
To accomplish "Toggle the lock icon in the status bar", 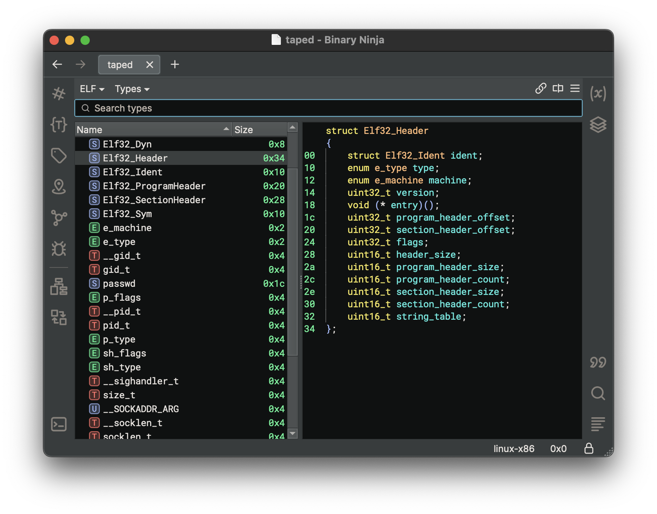I will pyautogui.click(x=589, y=449).
